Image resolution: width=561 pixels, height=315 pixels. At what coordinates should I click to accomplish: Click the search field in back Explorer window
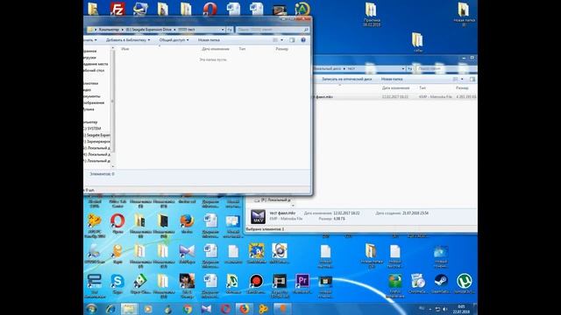[446, 68]
